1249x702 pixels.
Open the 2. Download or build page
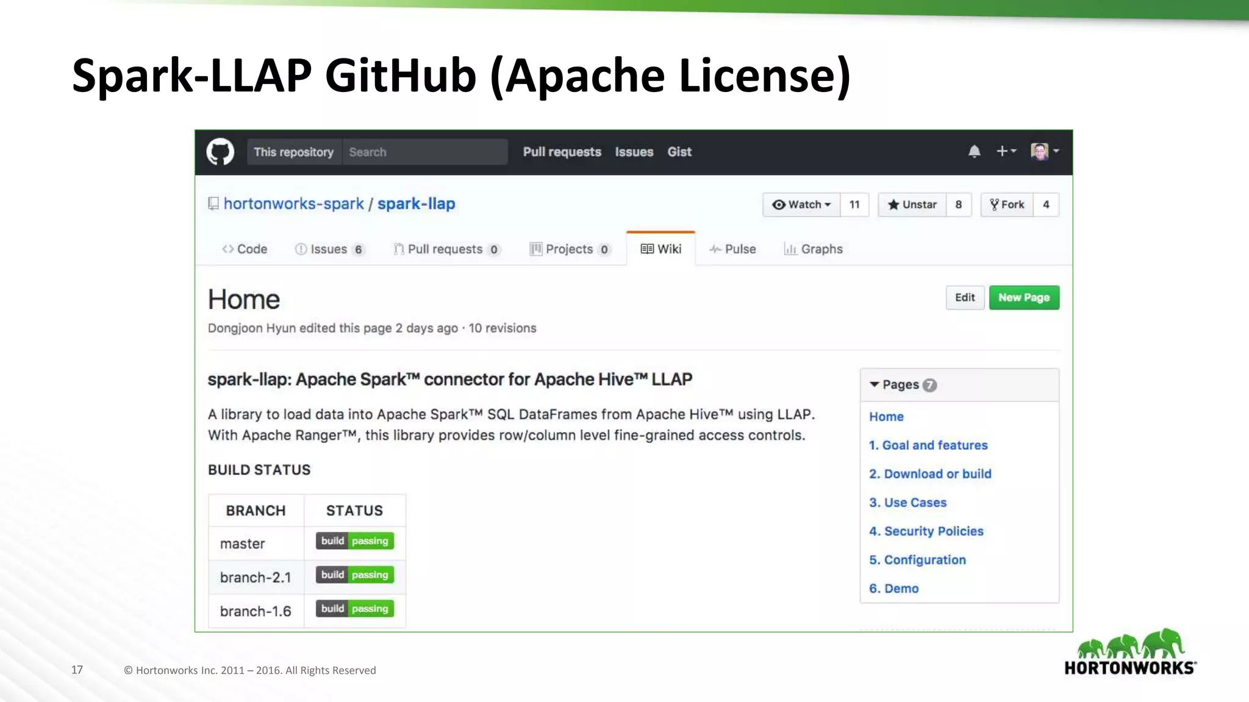930,474
